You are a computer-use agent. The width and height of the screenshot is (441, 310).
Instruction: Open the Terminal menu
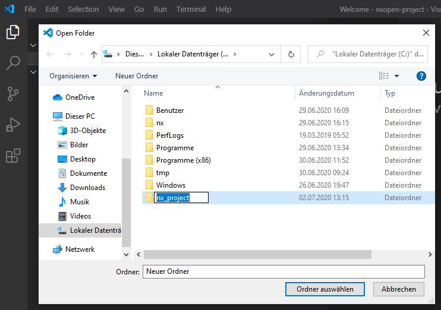click(191, 10)
